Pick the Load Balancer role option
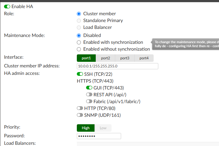The height and width of the screenshot is (146, 219). point(79,27)
